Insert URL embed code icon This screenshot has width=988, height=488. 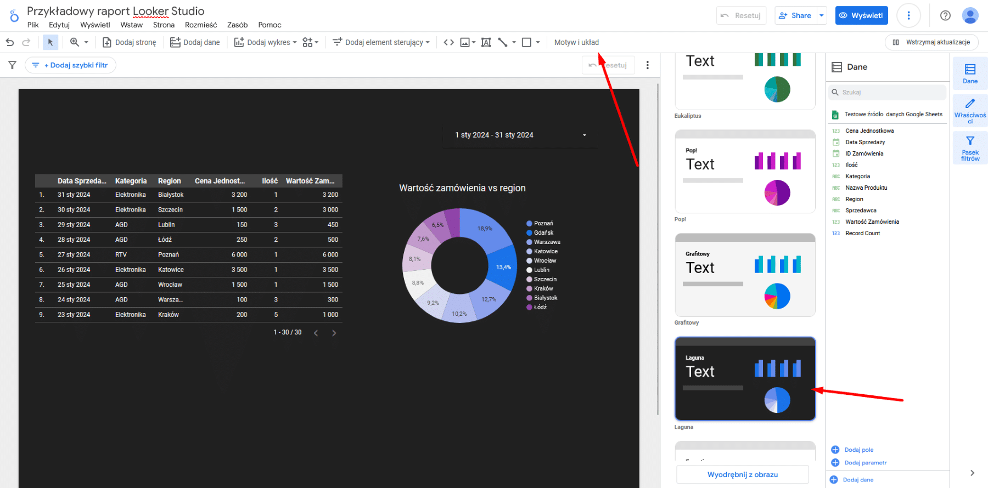[448, 42]
